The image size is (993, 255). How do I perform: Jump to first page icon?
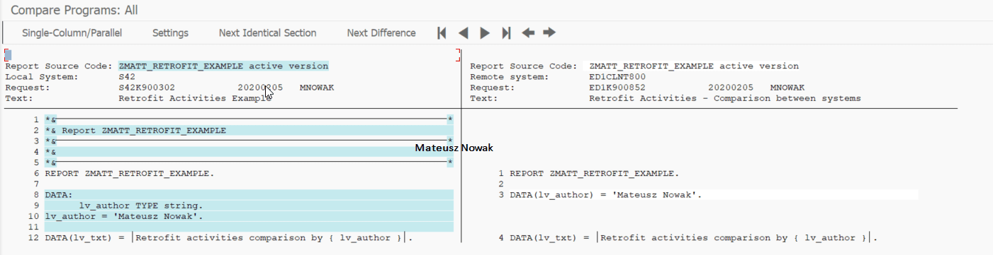click(442, 32)
